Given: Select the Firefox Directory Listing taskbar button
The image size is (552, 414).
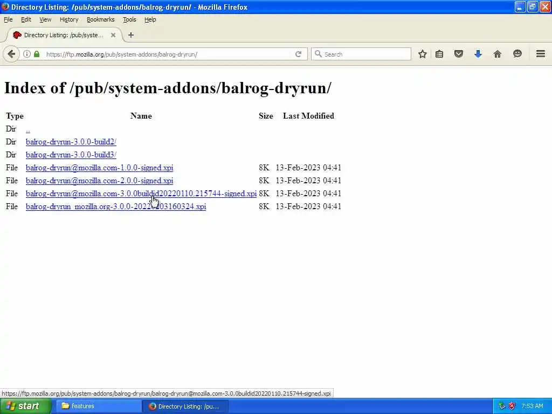Looking at the screenshot, I should point(186,406).
